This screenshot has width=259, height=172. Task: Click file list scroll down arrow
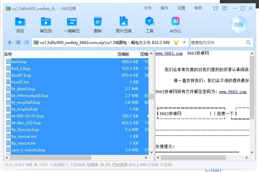click(x=151, y=152)
